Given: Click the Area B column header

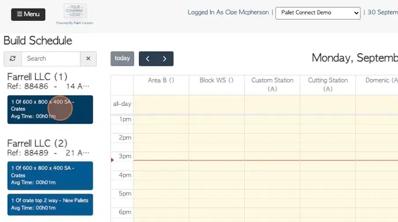Looking at the screenshot, I should 161,80.
